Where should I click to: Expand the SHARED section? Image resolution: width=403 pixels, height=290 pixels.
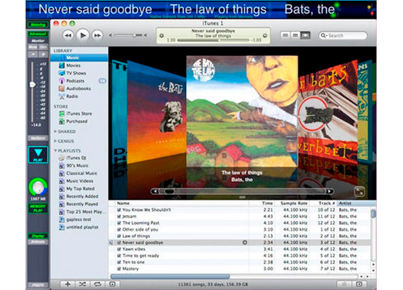point(55,132)
